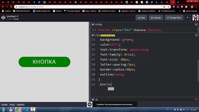The image size is (199, 112).
Task: Click the translate icon in address bar
Action: [x=164, y=7]
